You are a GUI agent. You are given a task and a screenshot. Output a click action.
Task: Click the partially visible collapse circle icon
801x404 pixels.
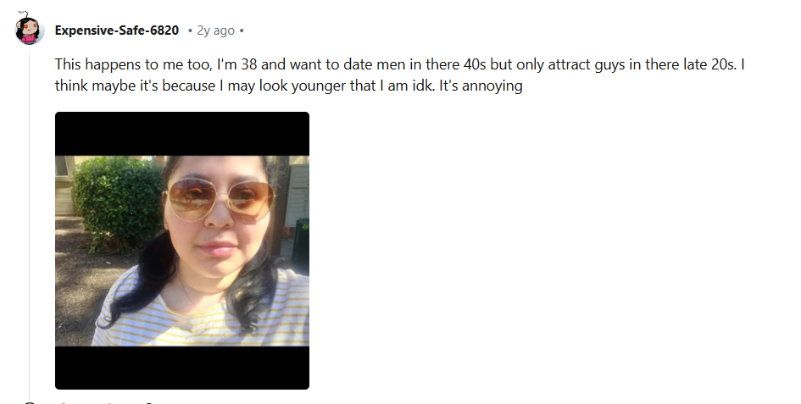click(x=30, y=402)
